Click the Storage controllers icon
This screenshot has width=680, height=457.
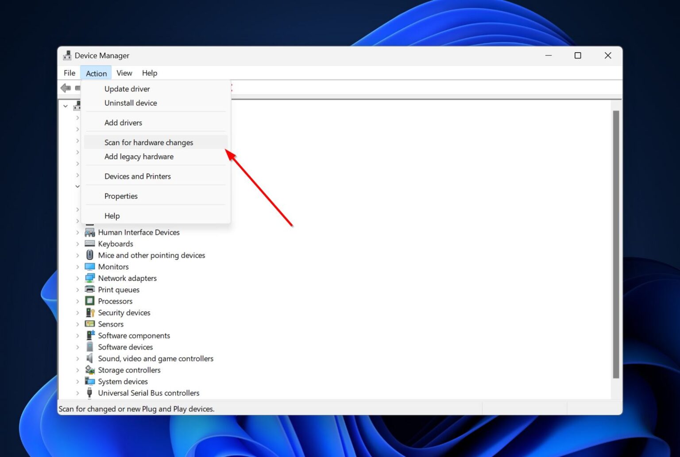(90, 370)
